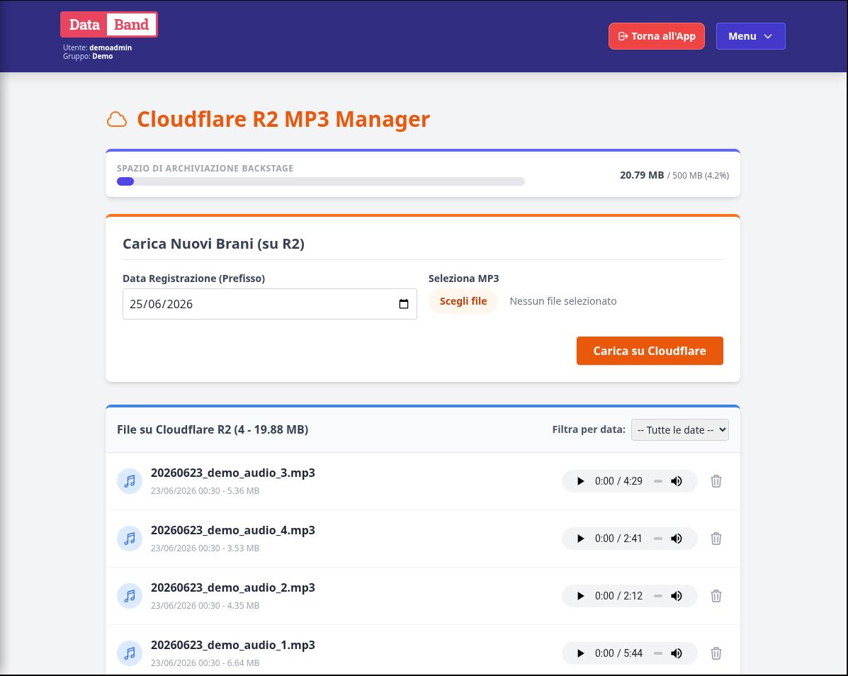Open the Menu dropdown
The image size is (848, 676).
click(751, 36)
